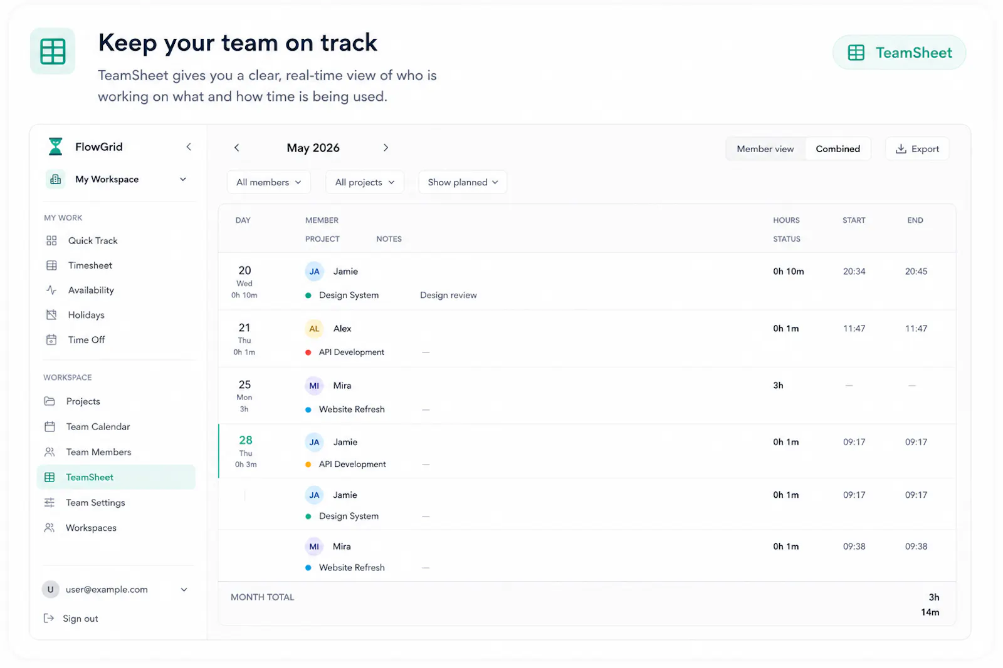This screenshot has width=1003, height=668.
Task: Click the May 2026 month label
Action: pos(313,148)
